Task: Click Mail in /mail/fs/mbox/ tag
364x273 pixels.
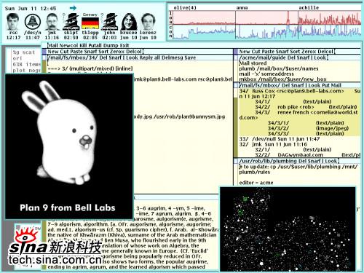Action: (x=336, y=85)
